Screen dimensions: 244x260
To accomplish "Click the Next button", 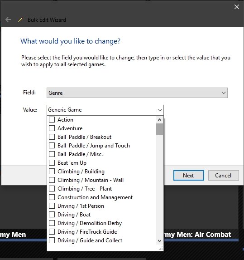I will [189, 176].
